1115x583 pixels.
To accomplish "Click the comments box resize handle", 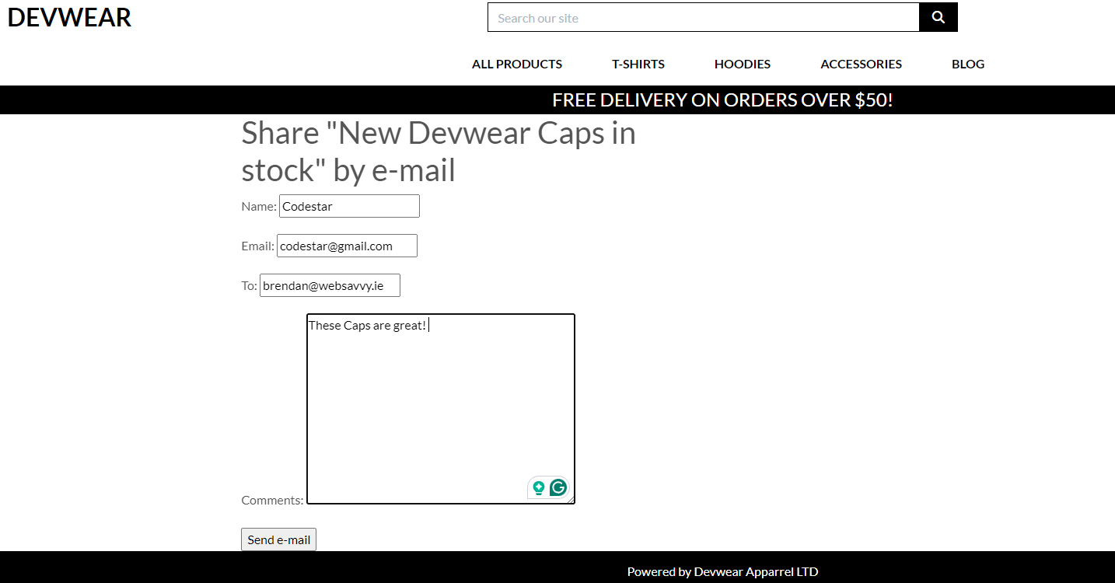I will (571, 500).
